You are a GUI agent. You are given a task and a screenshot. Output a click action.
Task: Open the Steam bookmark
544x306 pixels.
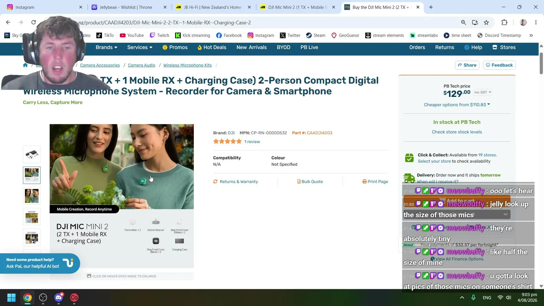[315, 35]
